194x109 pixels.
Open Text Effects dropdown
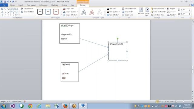point(113,15)
